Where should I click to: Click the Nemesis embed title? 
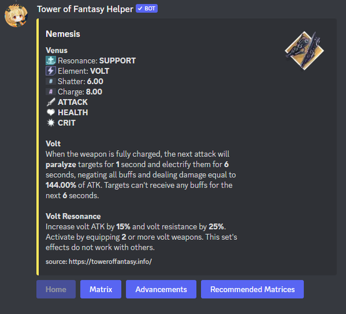pyautogui.click(x=63, y=34)
